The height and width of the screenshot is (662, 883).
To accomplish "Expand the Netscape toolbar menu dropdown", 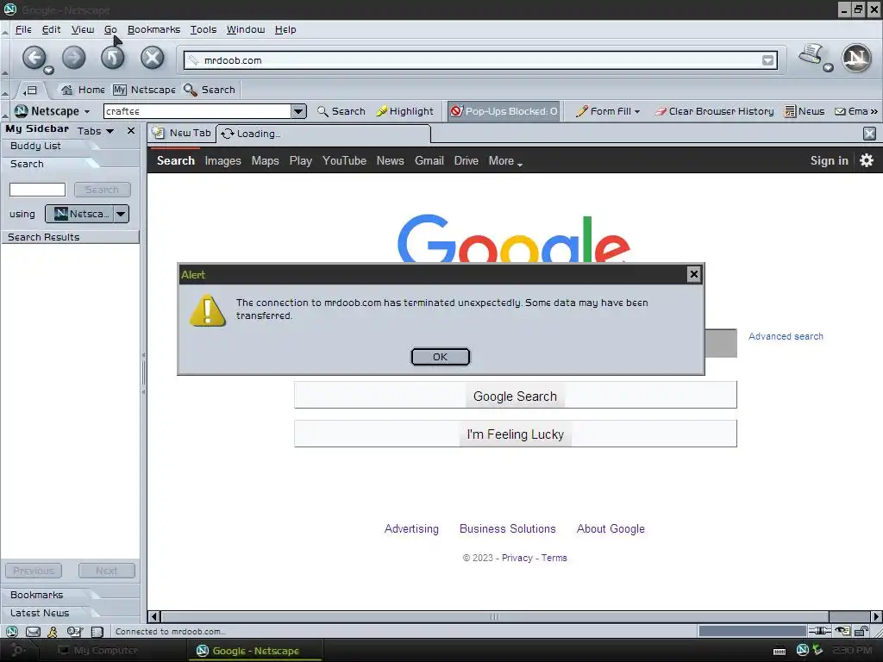I will (x=87, y=111).
